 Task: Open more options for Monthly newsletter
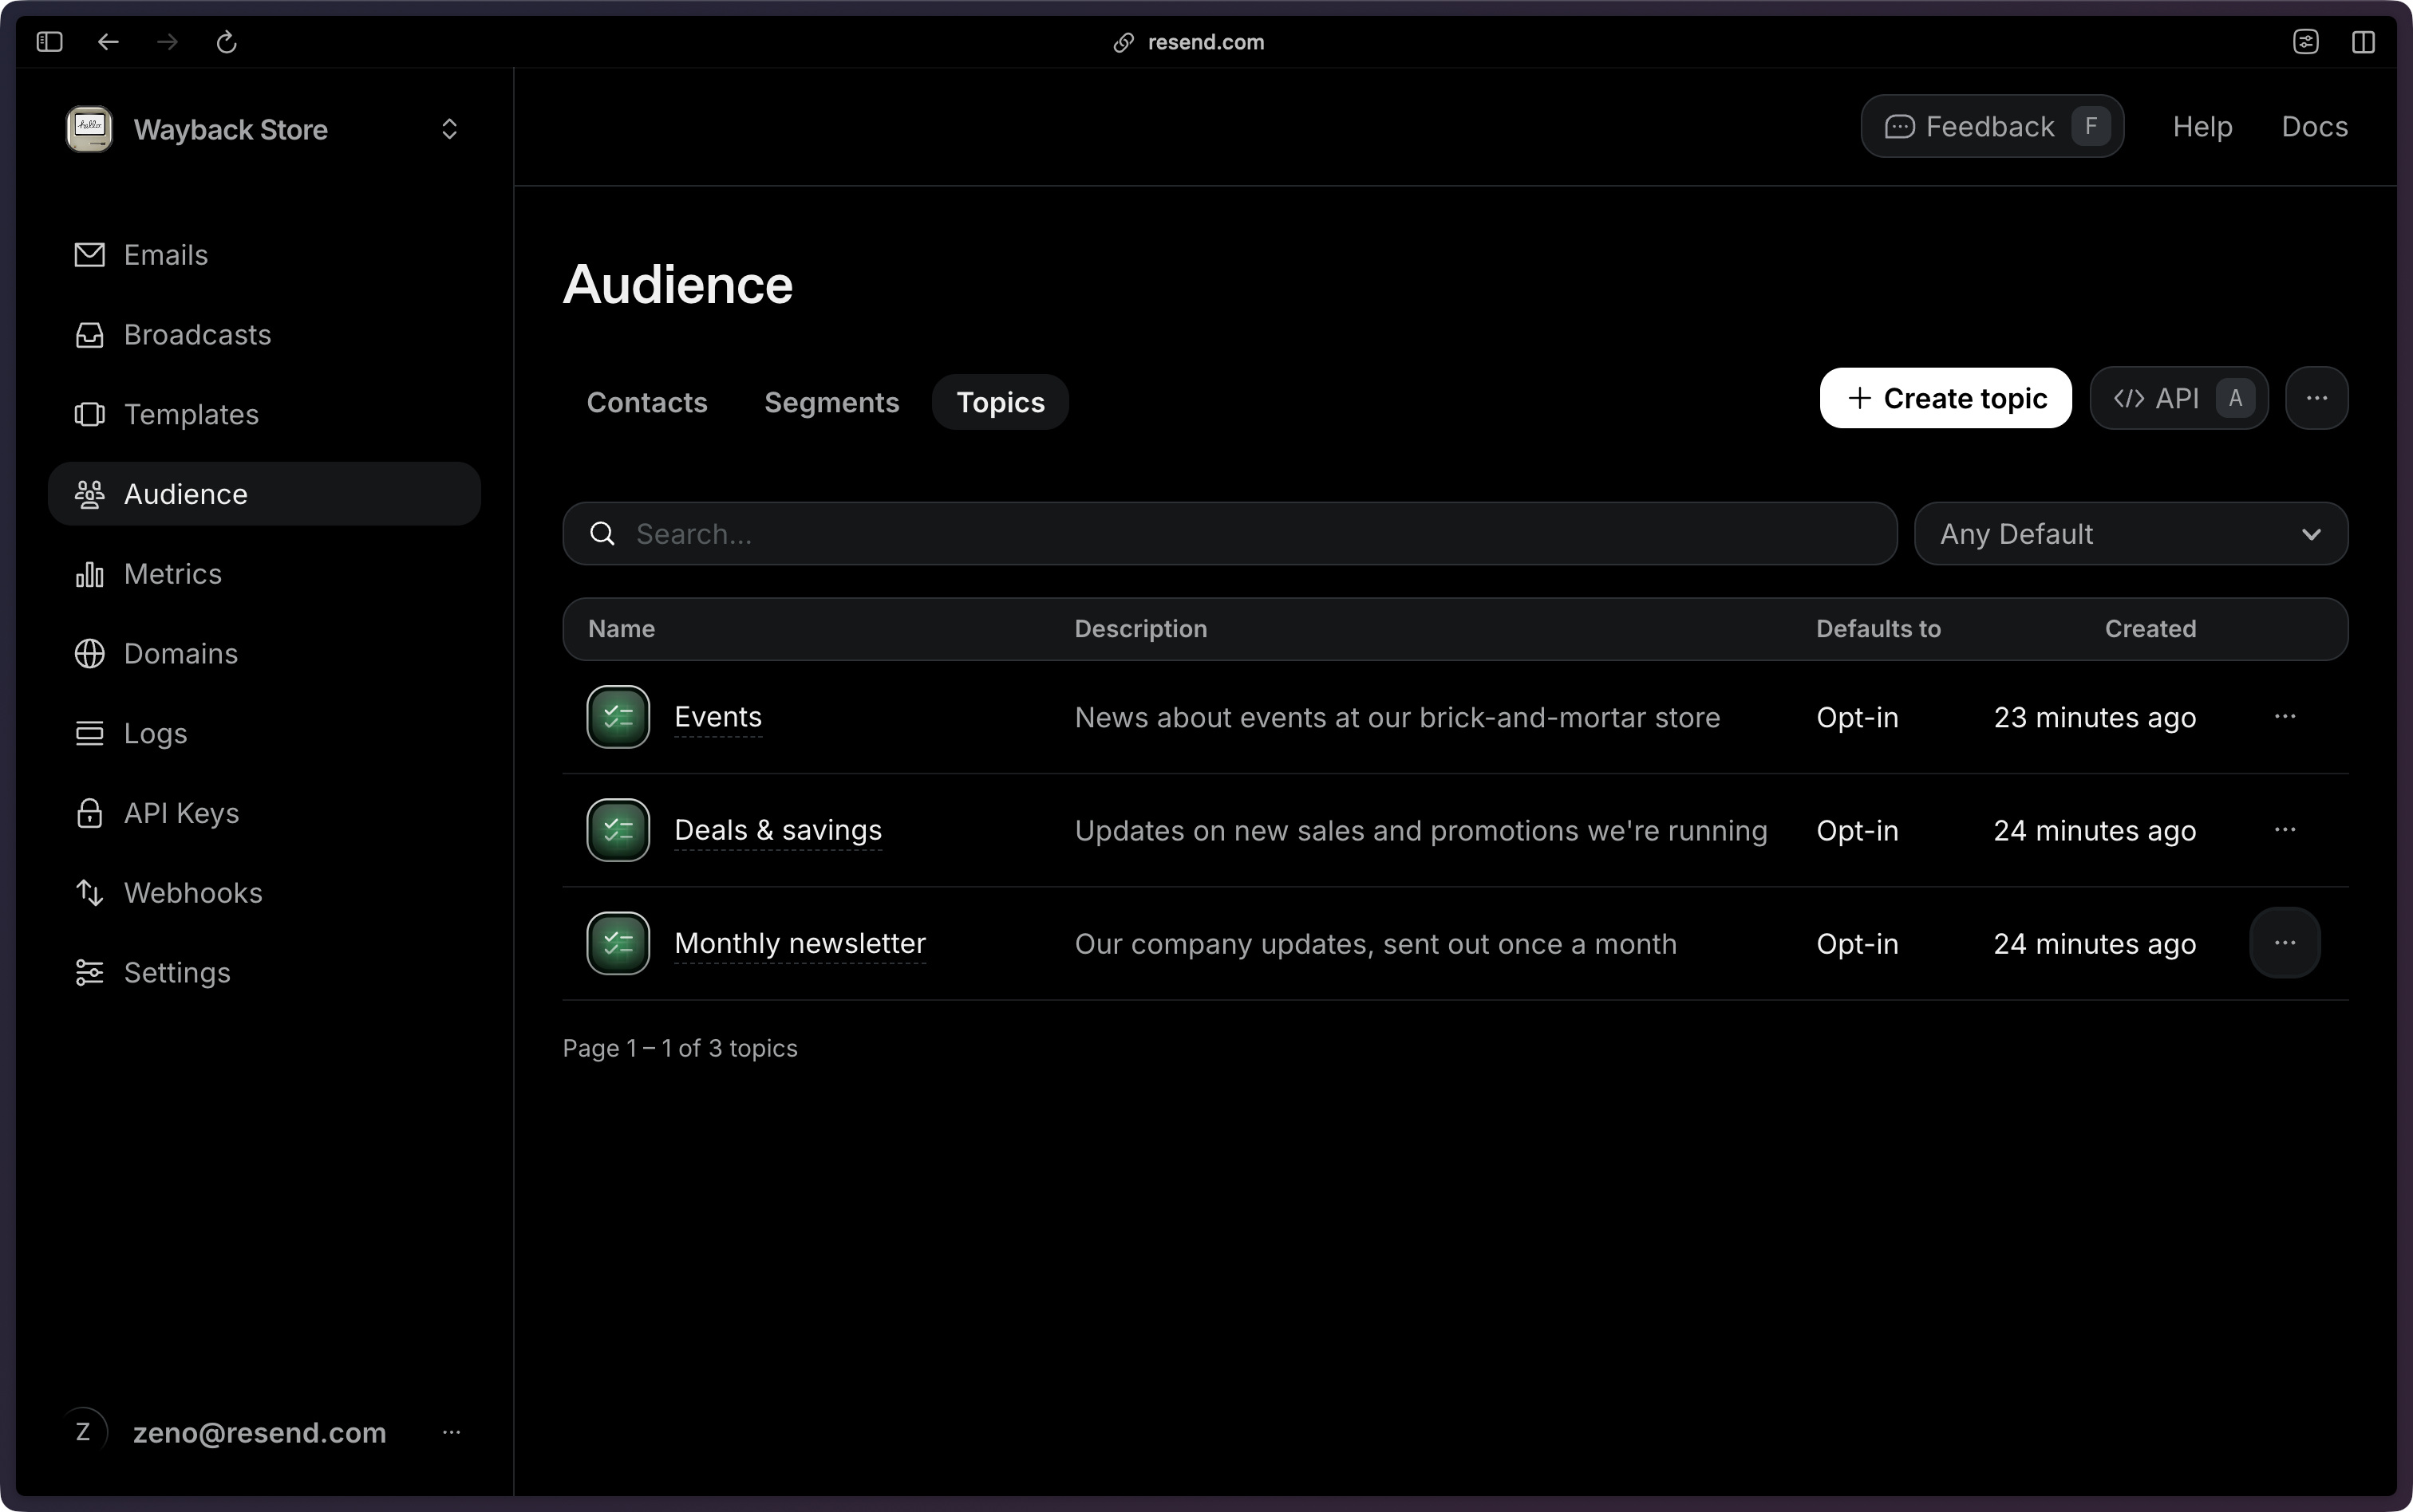(x=2284, y=943)
